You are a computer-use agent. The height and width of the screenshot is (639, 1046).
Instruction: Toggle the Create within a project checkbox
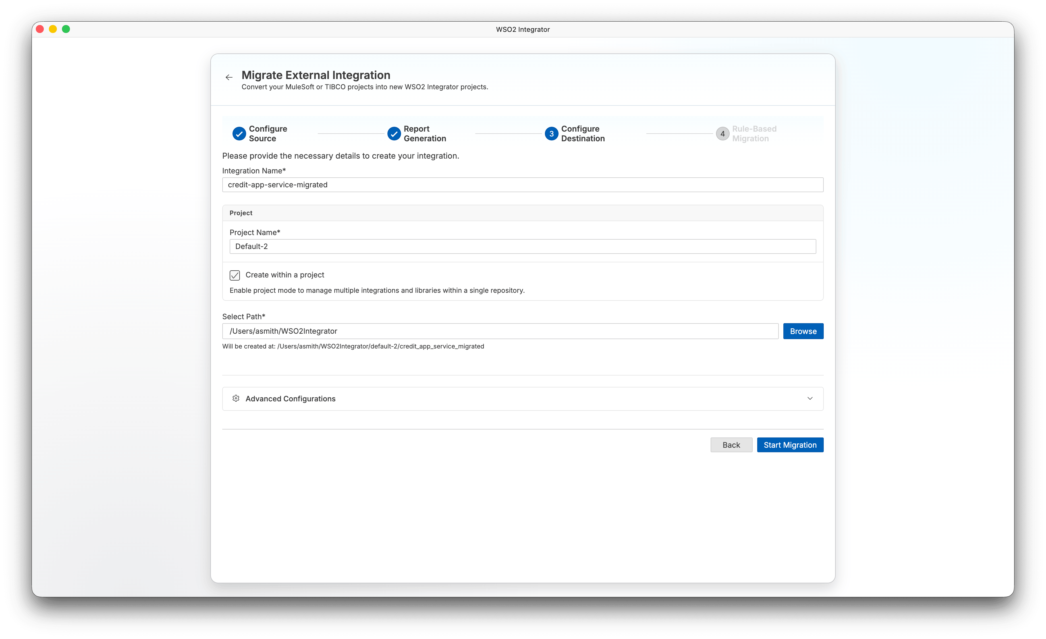tap(235, 275)
